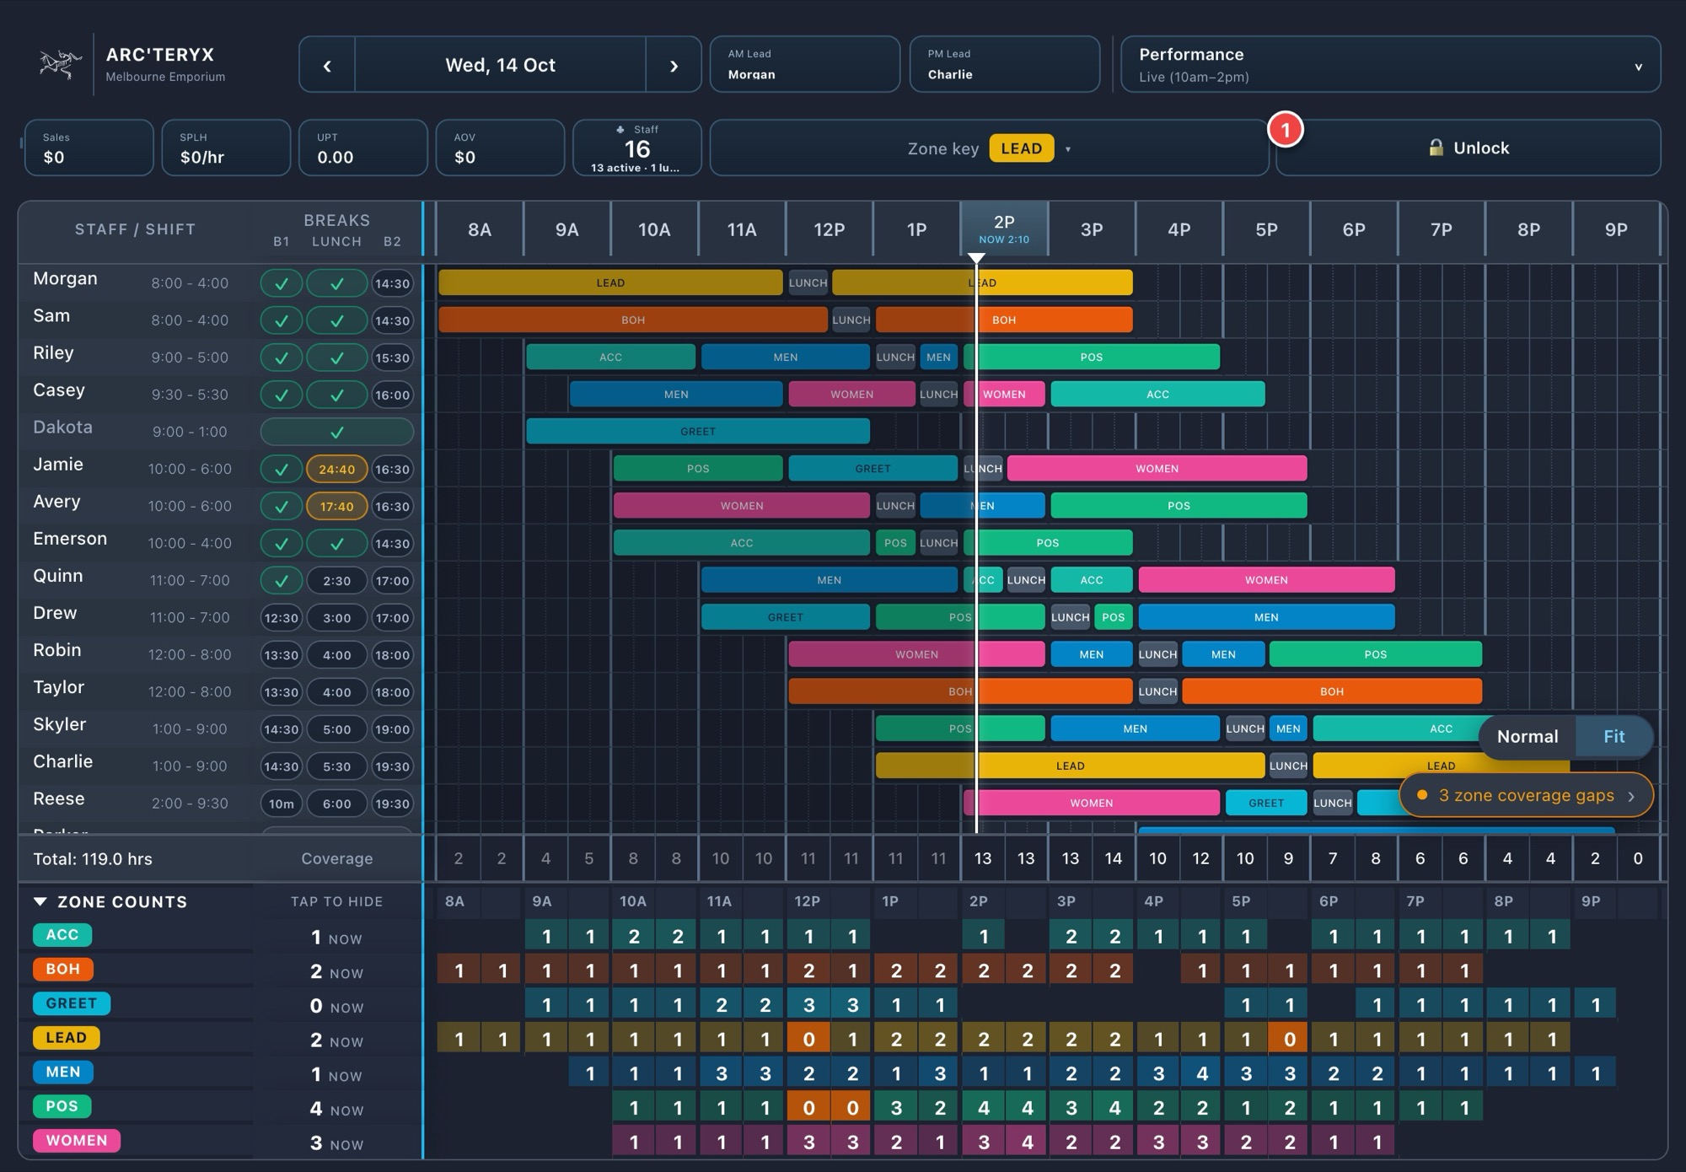Switch to Fit view mode
1686x1172 pixels.
(1614, 736)
